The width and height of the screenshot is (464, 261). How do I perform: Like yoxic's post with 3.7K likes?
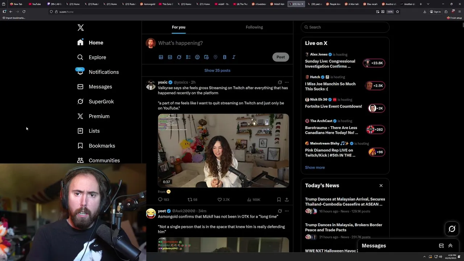(x=223, y=200)
